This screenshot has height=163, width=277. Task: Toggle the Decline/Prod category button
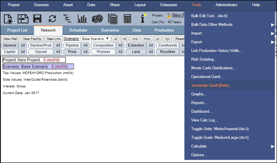[x=41, y=45]
